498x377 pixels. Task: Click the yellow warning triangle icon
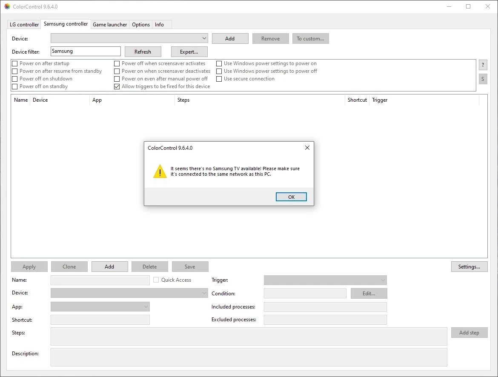(160, 171)
